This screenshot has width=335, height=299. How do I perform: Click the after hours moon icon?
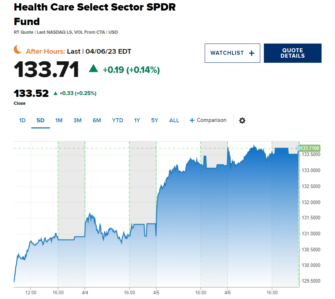[18, 50]
